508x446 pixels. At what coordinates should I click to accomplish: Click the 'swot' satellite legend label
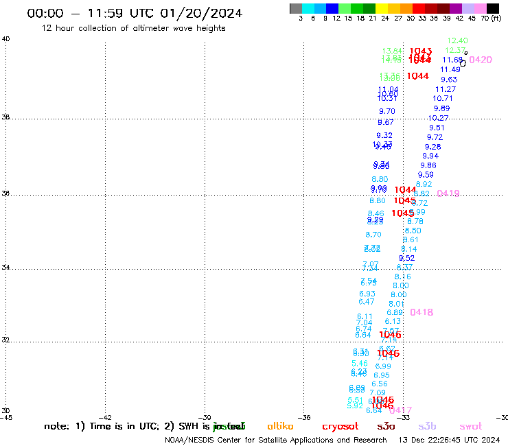tap(471, 427)
